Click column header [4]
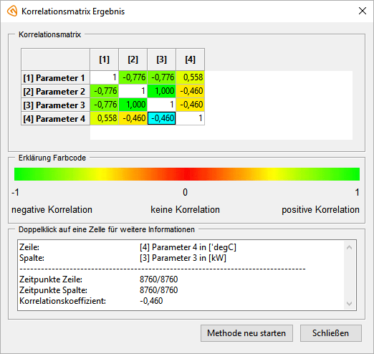This screenshot has width=374, height=354. point(191,59)
